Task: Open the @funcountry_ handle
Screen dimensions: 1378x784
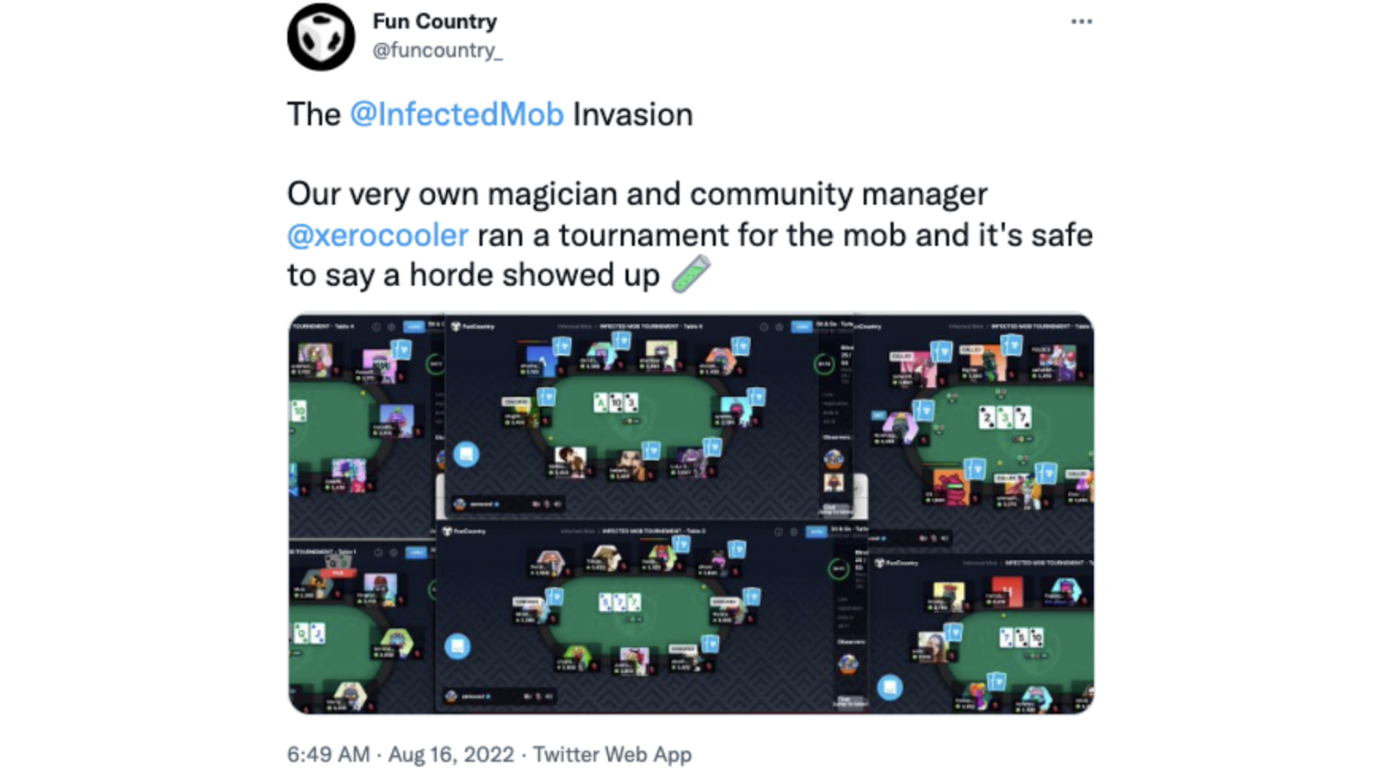Action: pyautogui.click(x=438, y=51)
